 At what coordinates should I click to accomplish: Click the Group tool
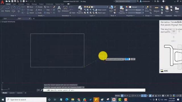click(147, 9)
